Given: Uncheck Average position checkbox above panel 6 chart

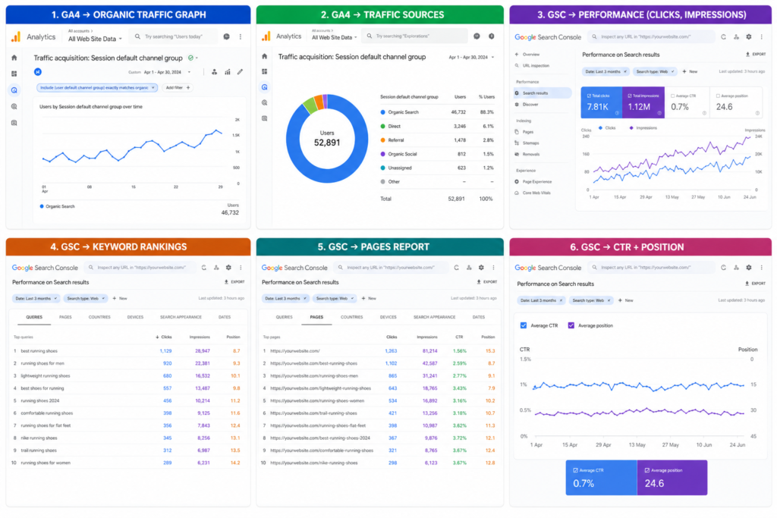Looking at the screenshot, I should [571, 325].
